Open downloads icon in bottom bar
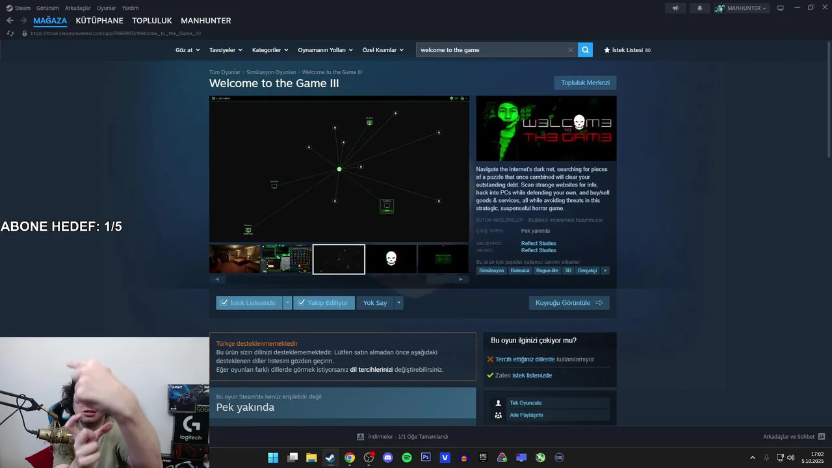The width and height of the screenshot is (832, 468). pos(360,437)
